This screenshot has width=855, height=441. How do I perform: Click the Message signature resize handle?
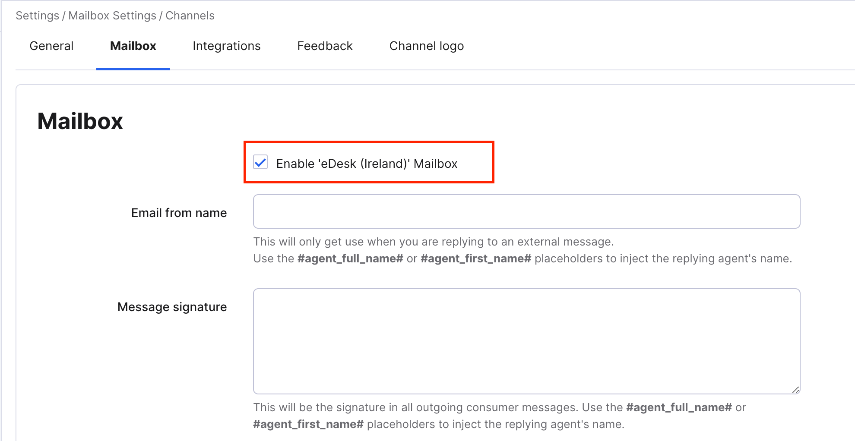coord(795,390)
